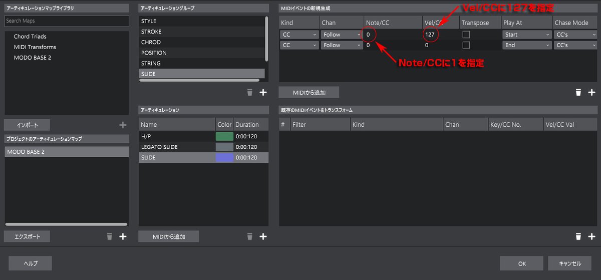601x280 pixels.
Task: Toggle Transpose checkbox in the Start row
Action: (466, 35)
